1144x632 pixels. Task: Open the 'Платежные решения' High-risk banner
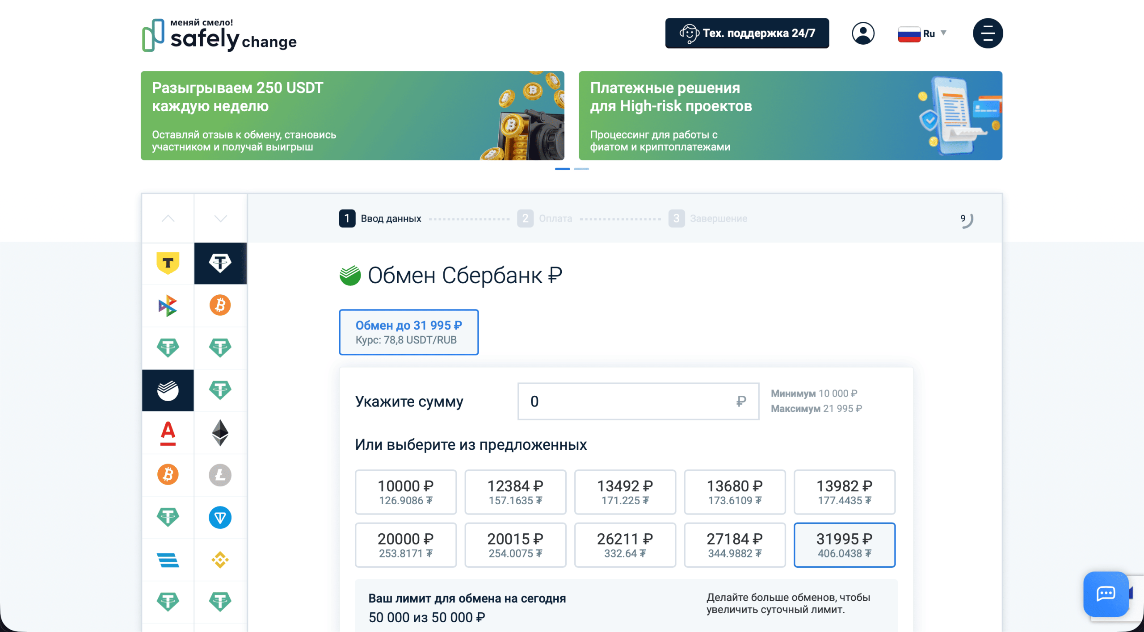(x=790, y=116)
